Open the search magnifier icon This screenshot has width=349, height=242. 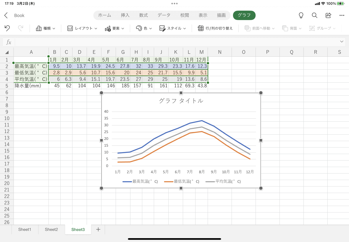pyautogui.click(x=314, y=15)
